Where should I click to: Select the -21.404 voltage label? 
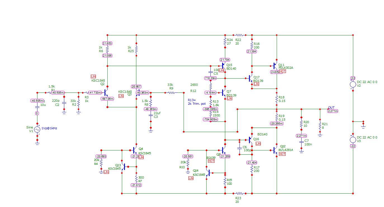pos(252,163)
